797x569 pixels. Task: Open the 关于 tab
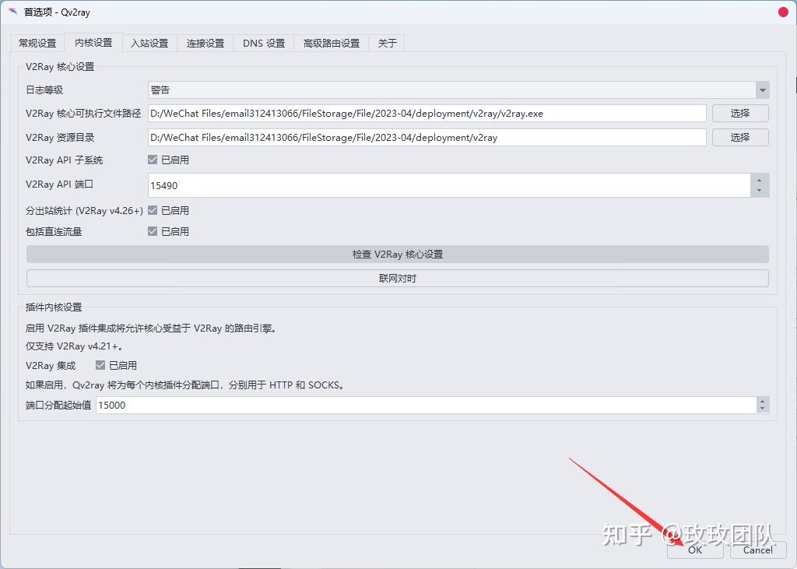(387, 44)
